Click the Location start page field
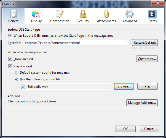Viewport: 166px width, 138px height. tap(76, 43)
